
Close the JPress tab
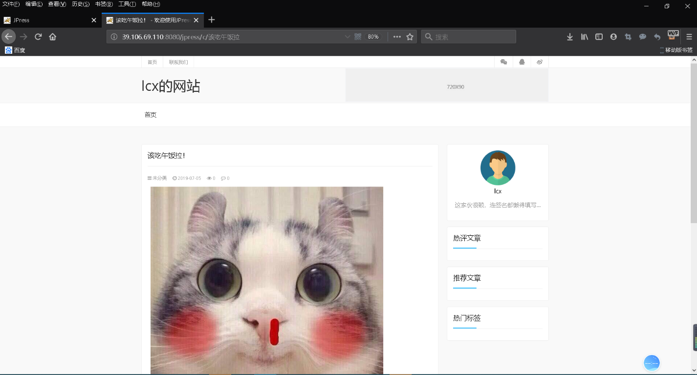(94, 20)
